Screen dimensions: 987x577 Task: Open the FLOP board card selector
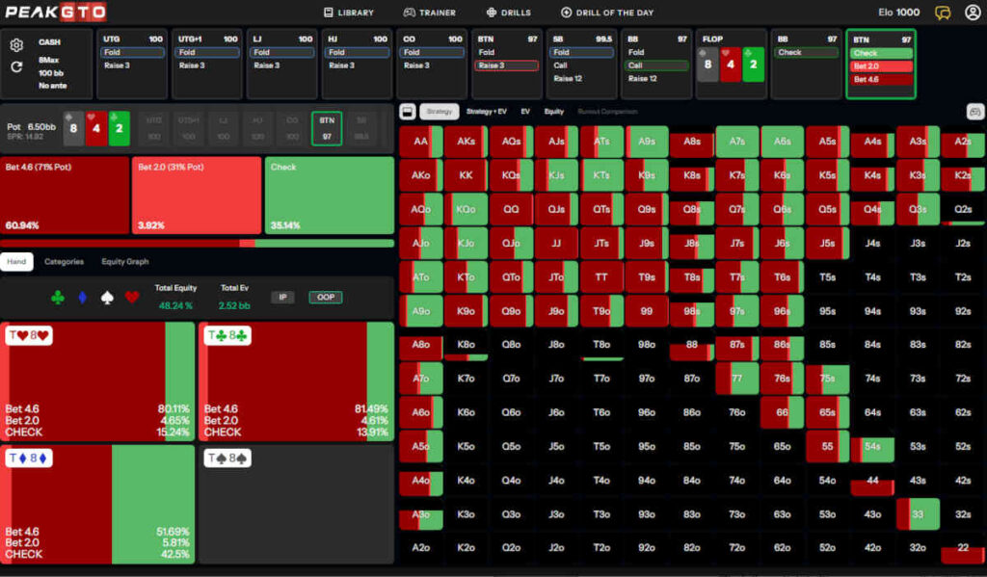[x=731, y=64]
